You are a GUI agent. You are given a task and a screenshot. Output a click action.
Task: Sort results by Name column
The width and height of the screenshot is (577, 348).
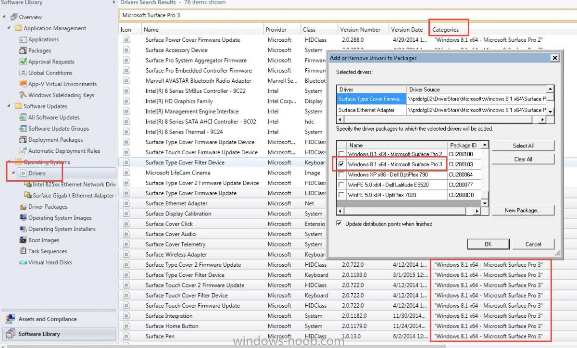tap(202, 29)
